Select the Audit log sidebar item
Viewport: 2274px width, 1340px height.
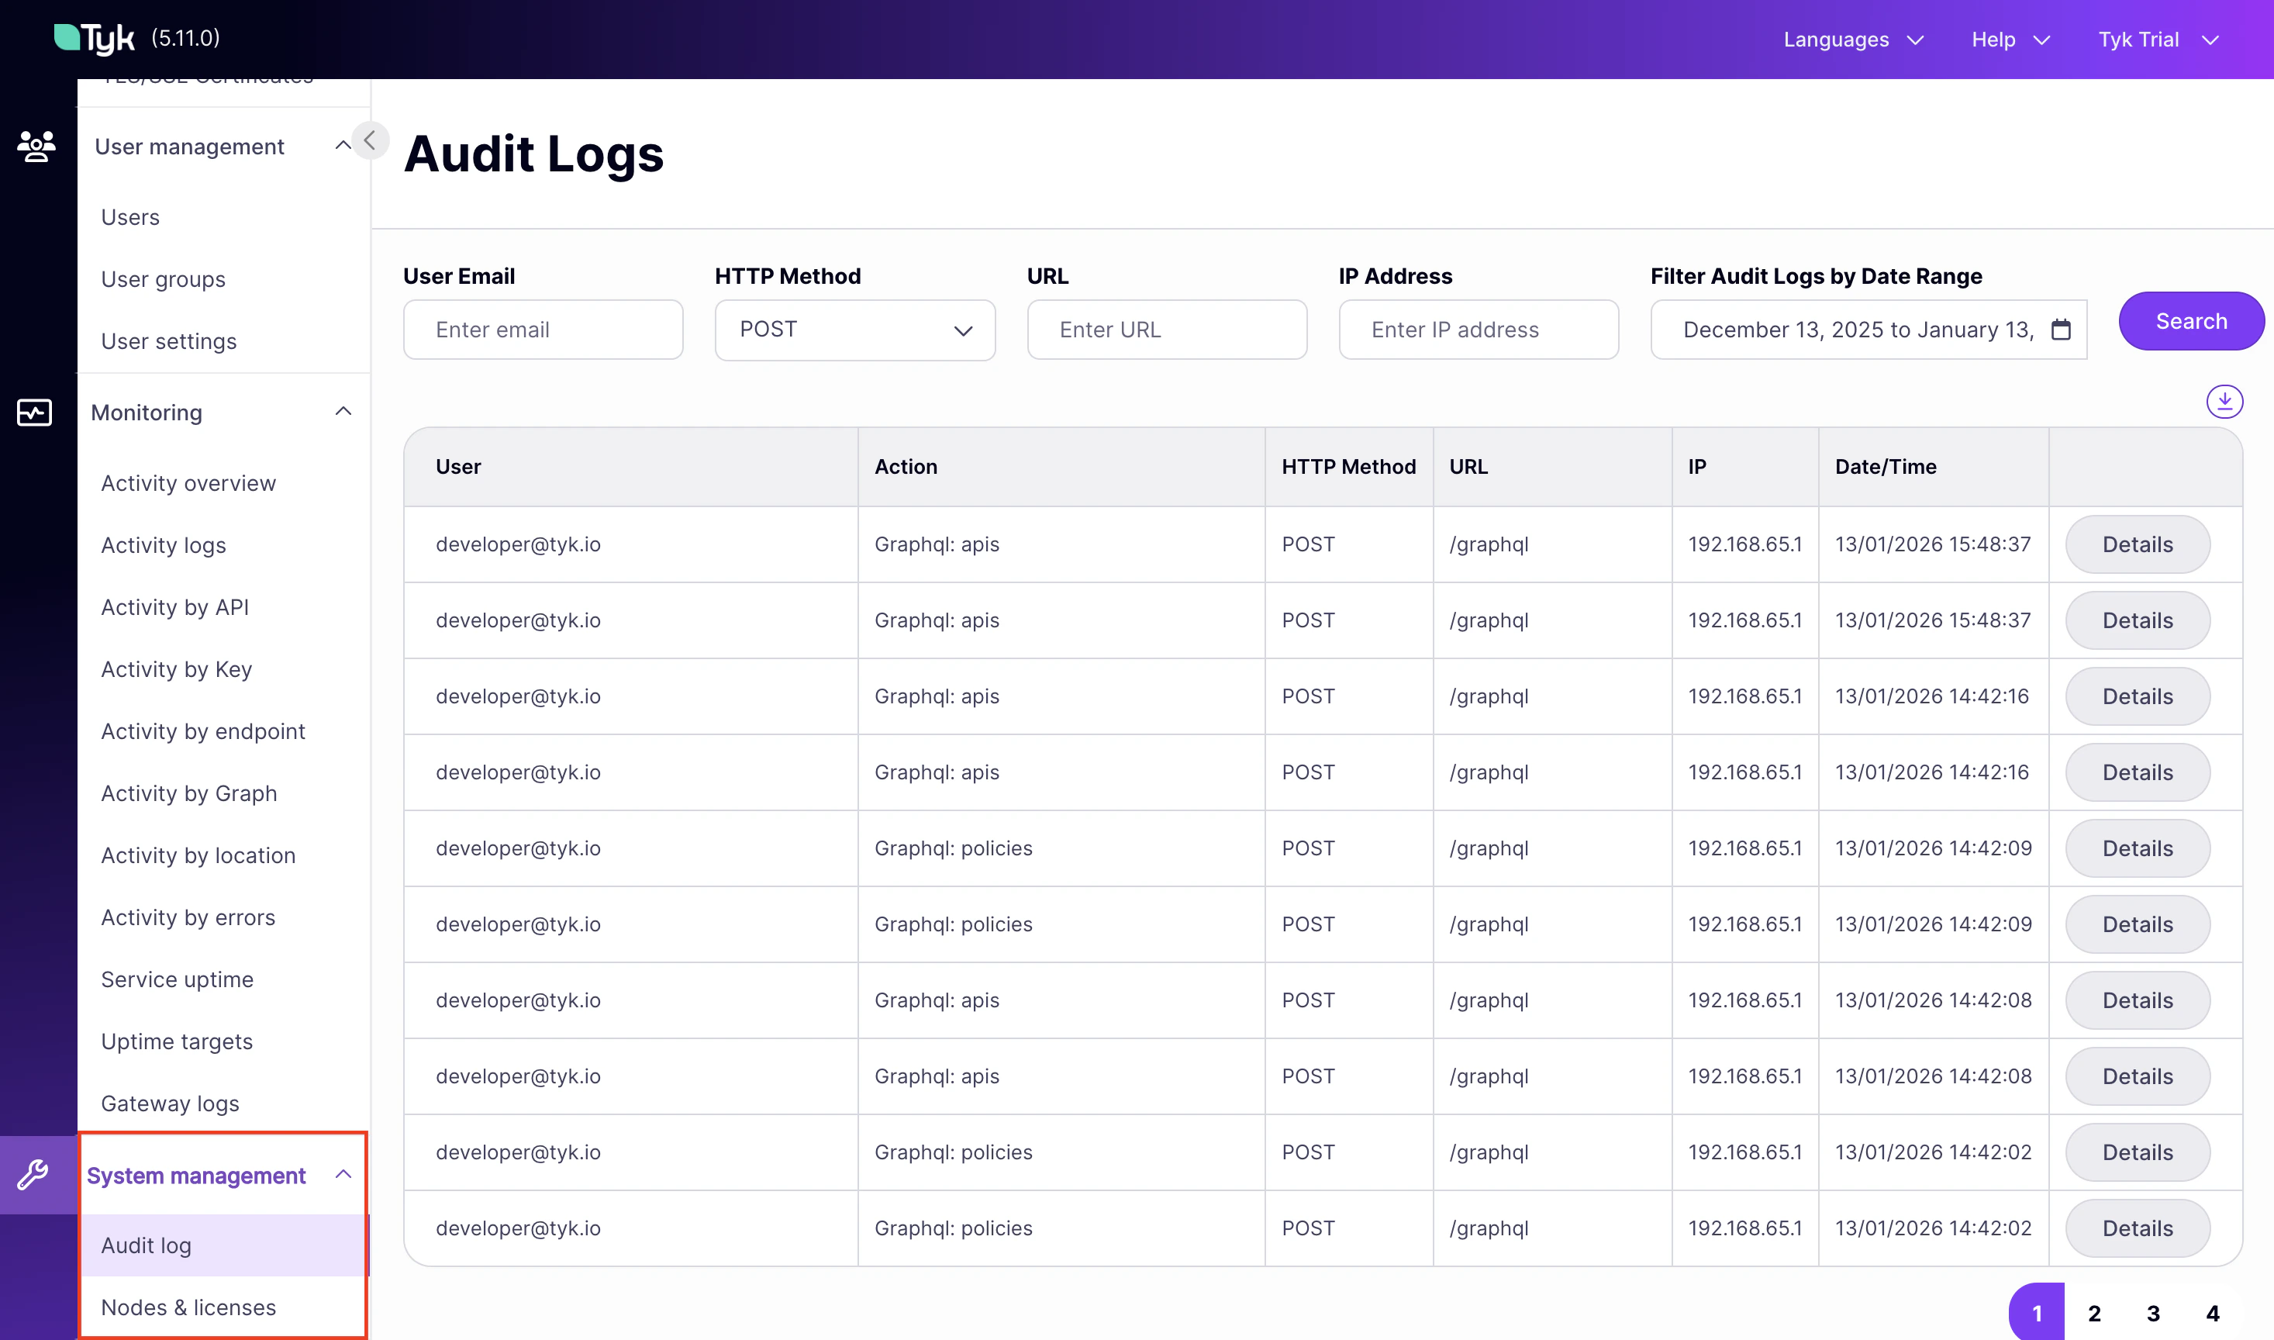tap(147, 1245)
